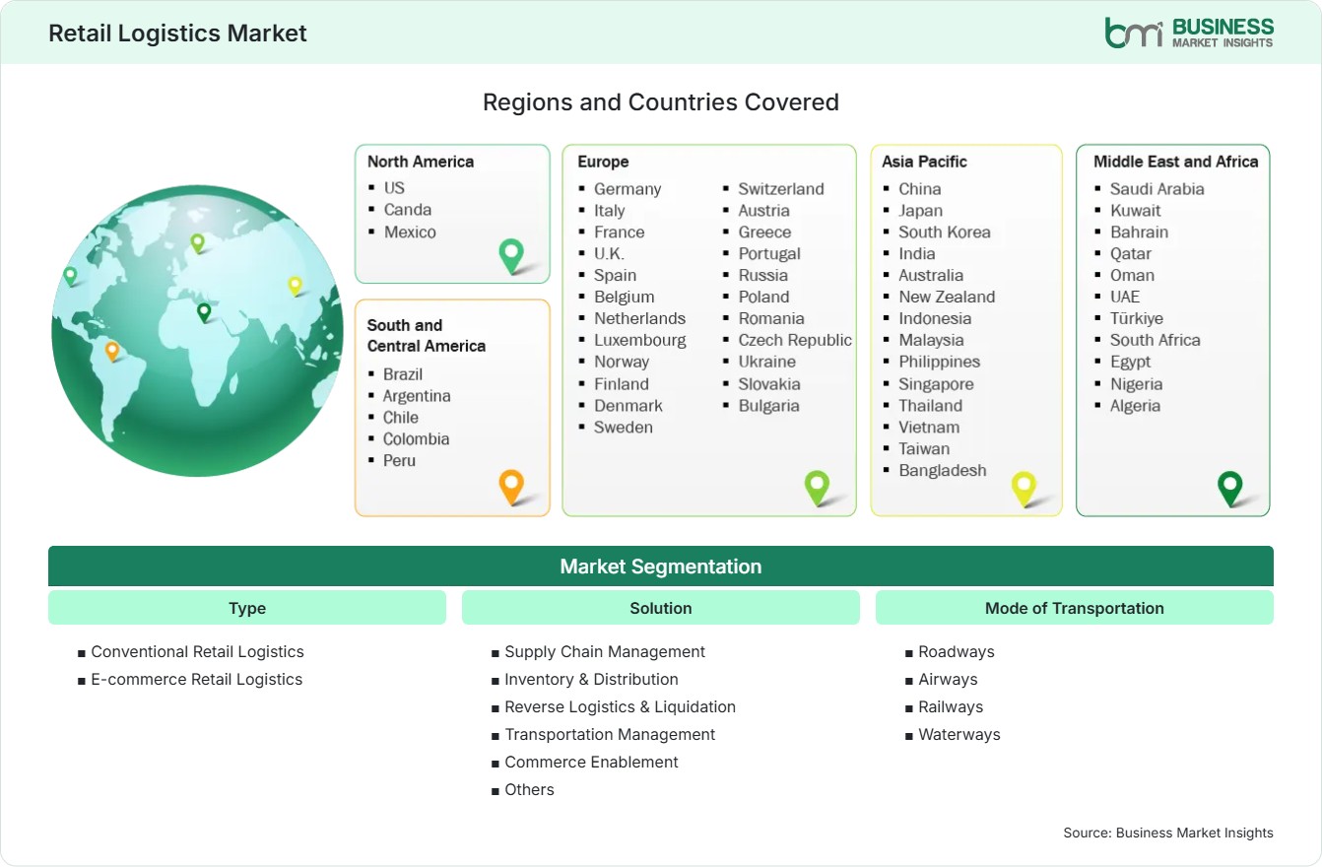Click the light green pin on globe's Europe
1322x867 pixels.
click(197, 242)
